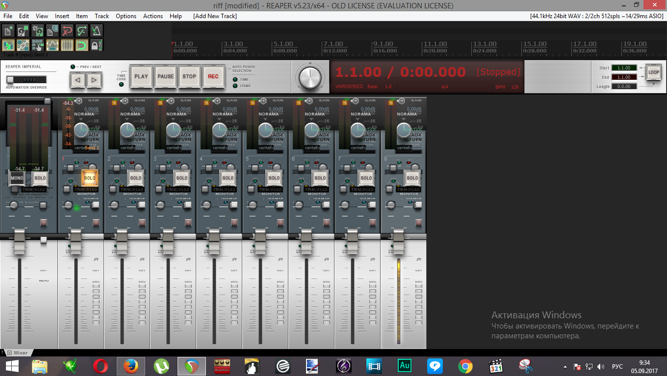Click the Firefox icon in taskbar
The width and height of the screenshot is (667, 376).
[130, 366]
